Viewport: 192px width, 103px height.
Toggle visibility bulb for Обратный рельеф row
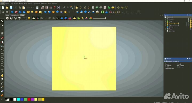pos(191,25)
